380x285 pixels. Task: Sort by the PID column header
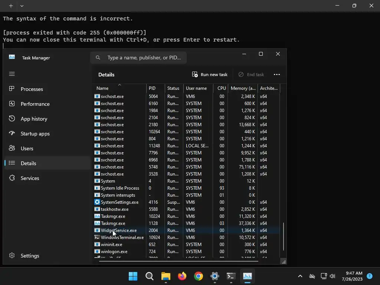(155, 88)
